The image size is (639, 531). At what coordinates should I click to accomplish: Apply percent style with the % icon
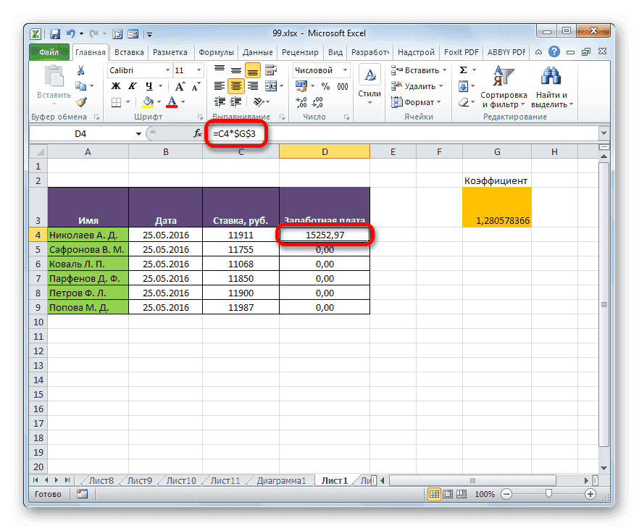click(325, 85)
